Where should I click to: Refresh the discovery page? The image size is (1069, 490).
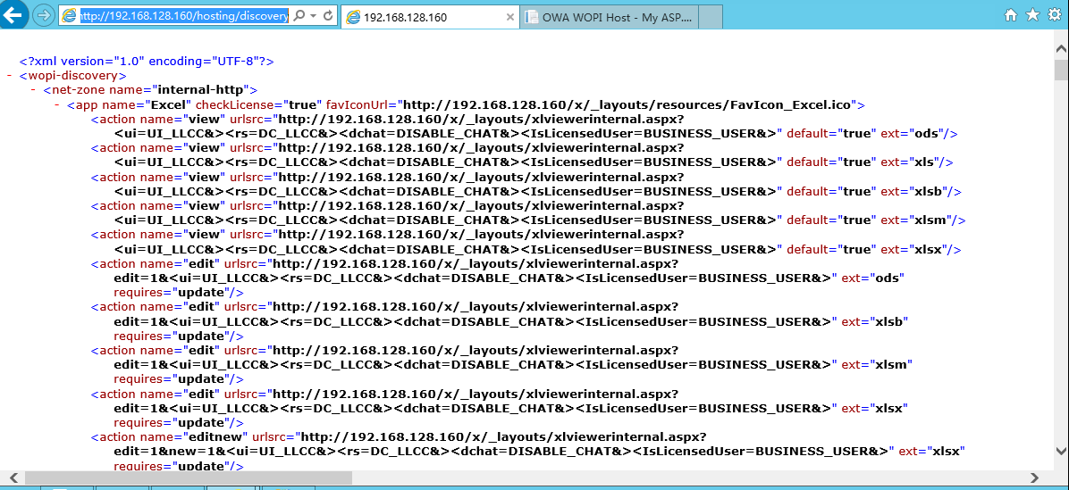click(x=328, y=16)
